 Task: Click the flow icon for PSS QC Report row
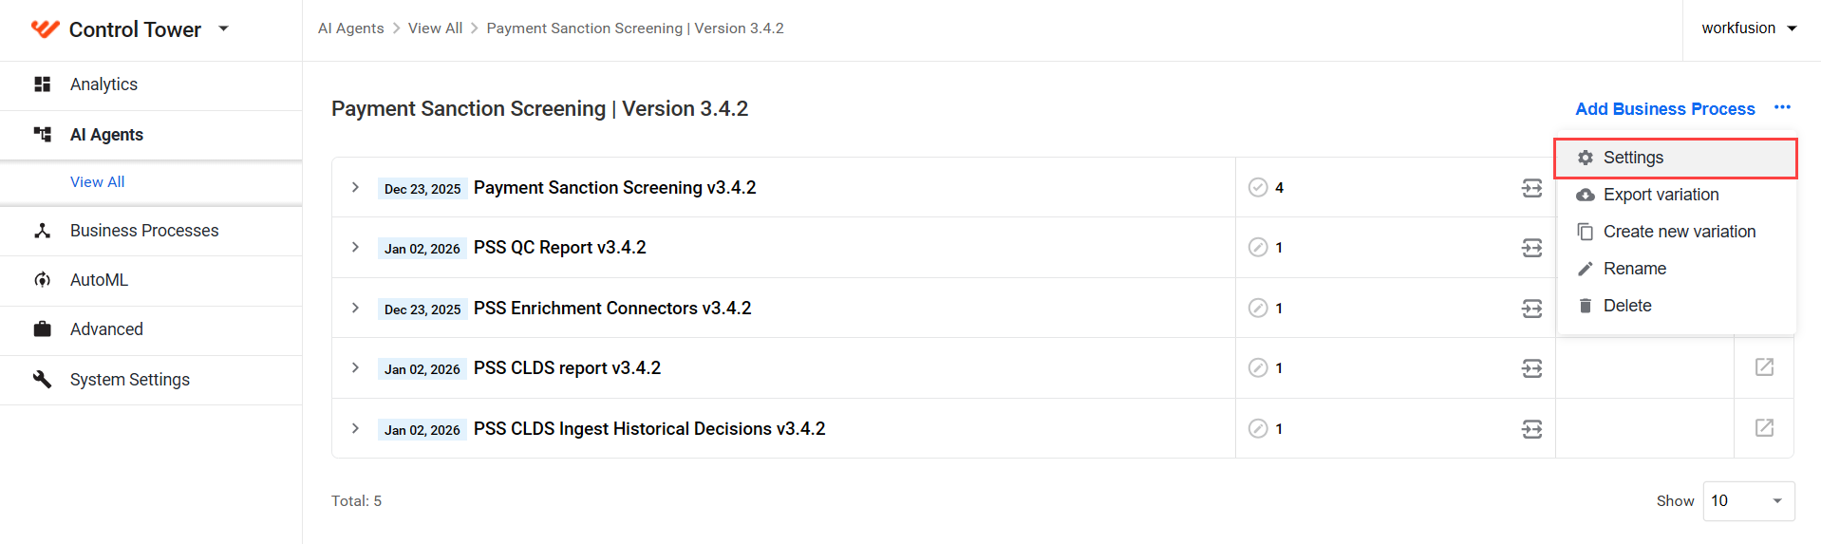[x=1531, y=248]
